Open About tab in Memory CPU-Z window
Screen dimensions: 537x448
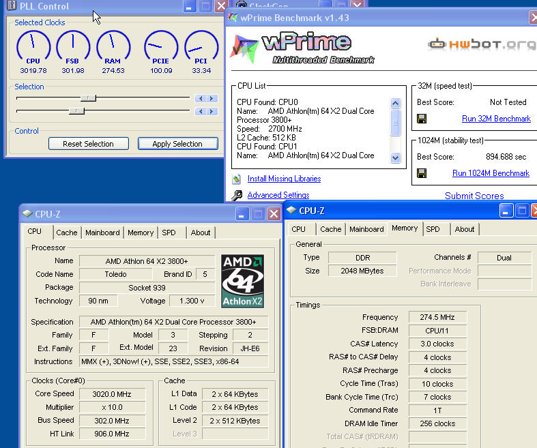coord(465,229)
